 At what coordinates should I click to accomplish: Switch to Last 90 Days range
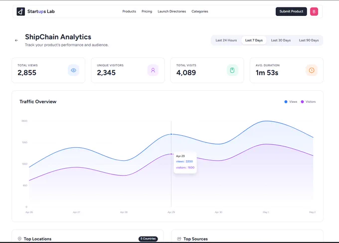(x=309, y=40)
